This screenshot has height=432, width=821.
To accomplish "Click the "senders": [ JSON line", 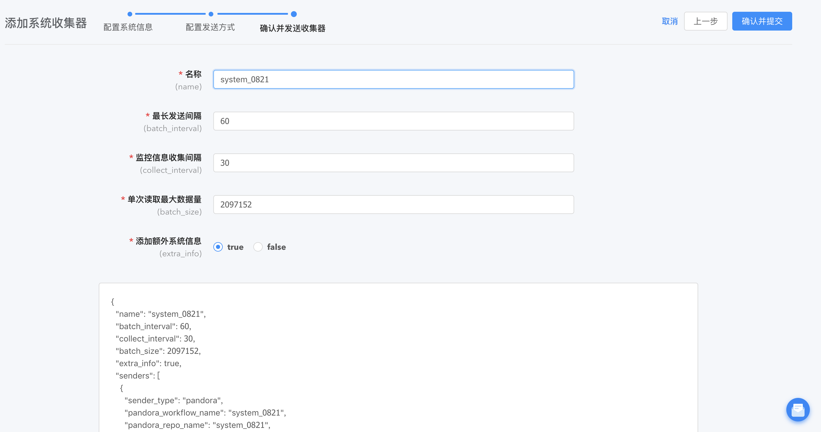I will coord(138,376).
